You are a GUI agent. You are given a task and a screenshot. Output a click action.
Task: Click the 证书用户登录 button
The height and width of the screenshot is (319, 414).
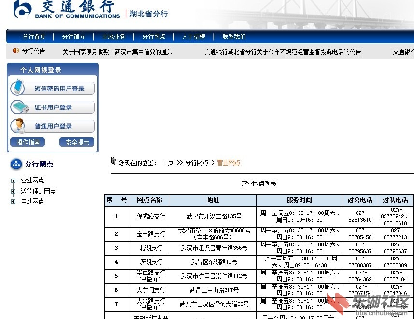click(x=52, y=107)
